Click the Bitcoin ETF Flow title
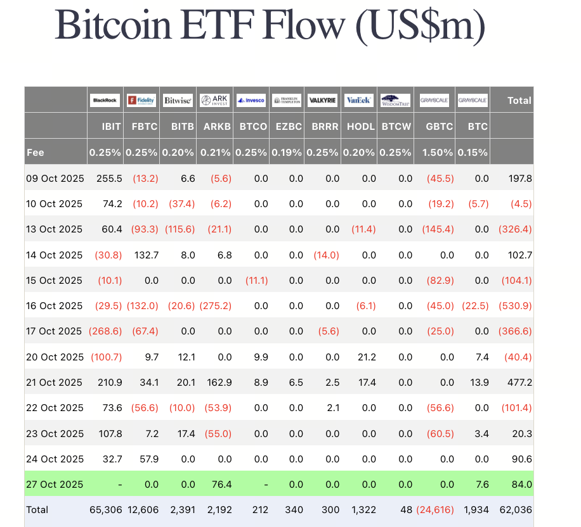 pyautogui.click(x=270, y=25)
